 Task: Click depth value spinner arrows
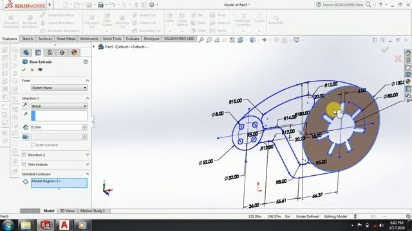tap(84, 127)
